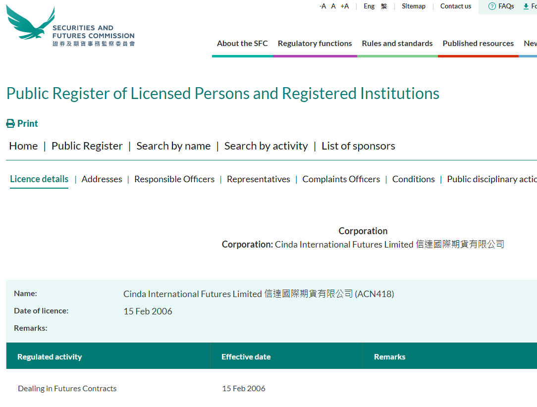Decrease font size with -A
537x407 pixels.
[x=322, y=6]
